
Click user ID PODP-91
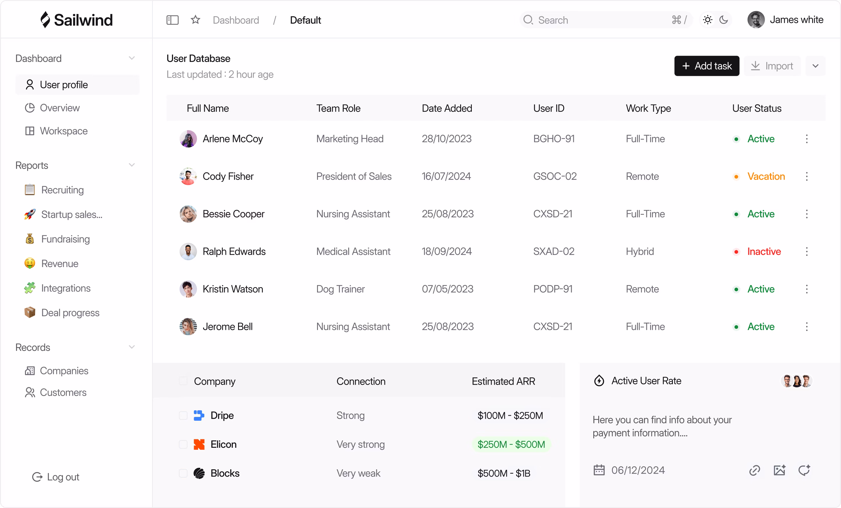point(553,289)
